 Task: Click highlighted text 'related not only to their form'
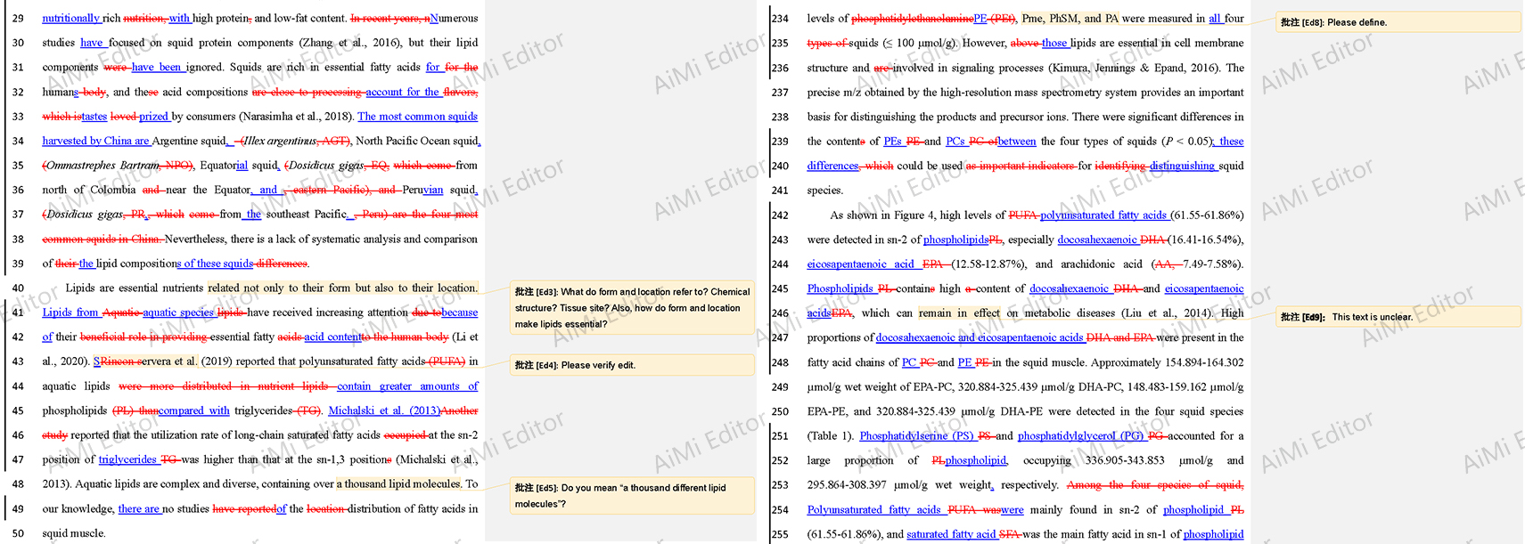click(x=280, y=288)
